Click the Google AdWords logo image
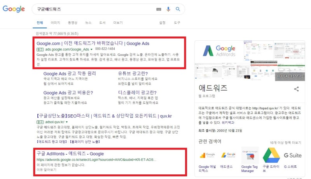Viewport: 311px width, 179px height. [x=219, y=51]
